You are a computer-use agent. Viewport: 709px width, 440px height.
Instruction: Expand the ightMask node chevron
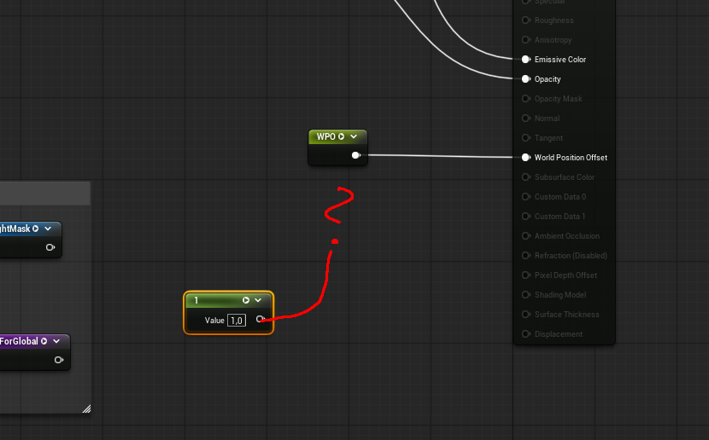tap(48, 229)
